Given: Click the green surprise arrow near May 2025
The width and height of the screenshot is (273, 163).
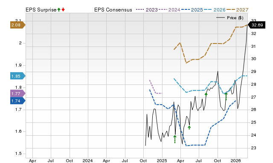Looking at the screenshot, I should pyautogui.click(x=189, y=128).
